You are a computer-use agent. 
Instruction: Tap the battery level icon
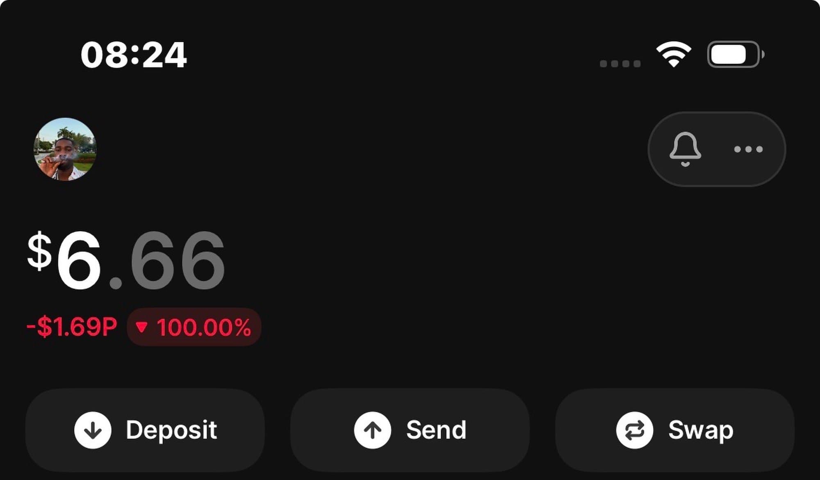[x=735, y=55]
